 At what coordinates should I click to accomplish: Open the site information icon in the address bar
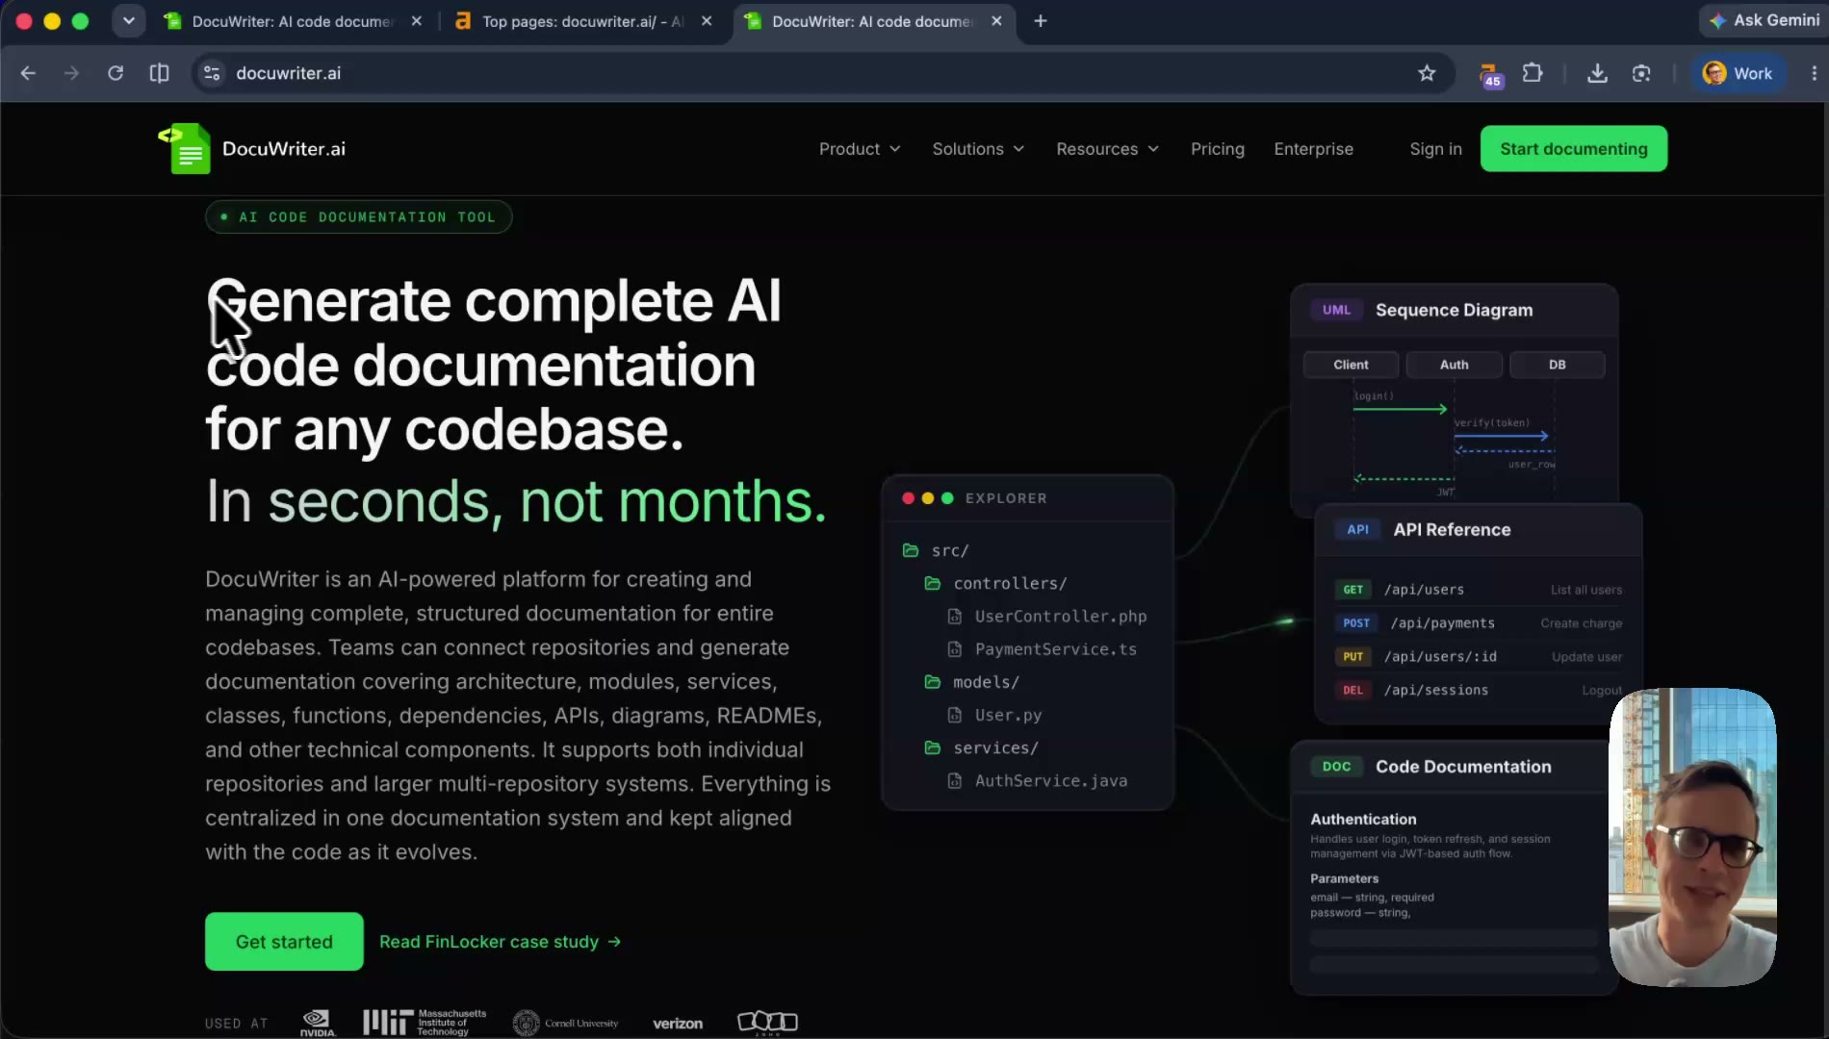coord(212,73)
